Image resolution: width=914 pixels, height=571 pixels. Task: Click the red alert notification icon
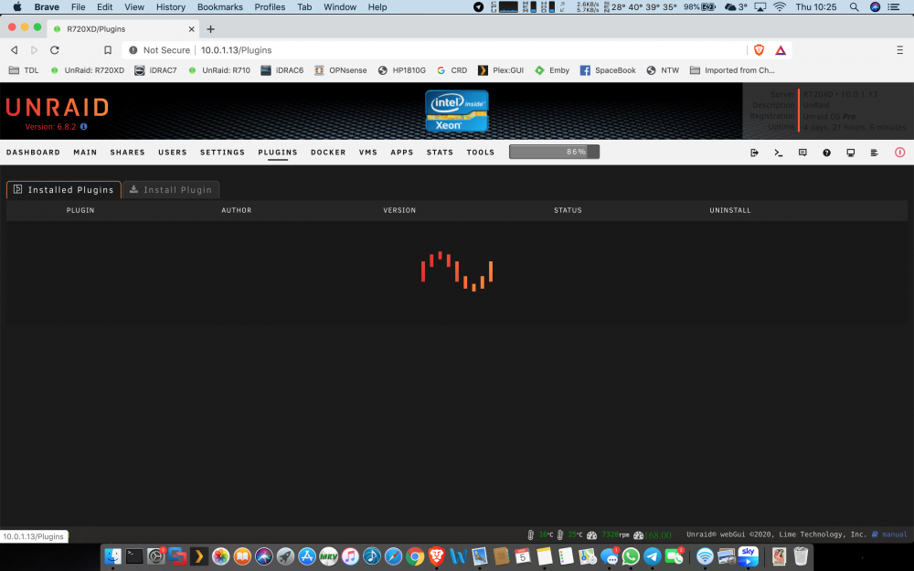click(x=899, y=152)
